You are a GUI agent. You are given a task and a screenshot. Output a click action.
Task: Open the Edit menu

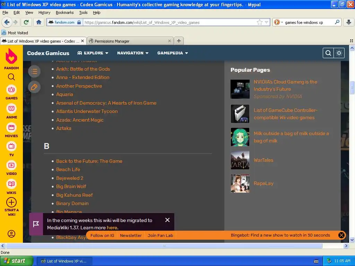point(17,12)
